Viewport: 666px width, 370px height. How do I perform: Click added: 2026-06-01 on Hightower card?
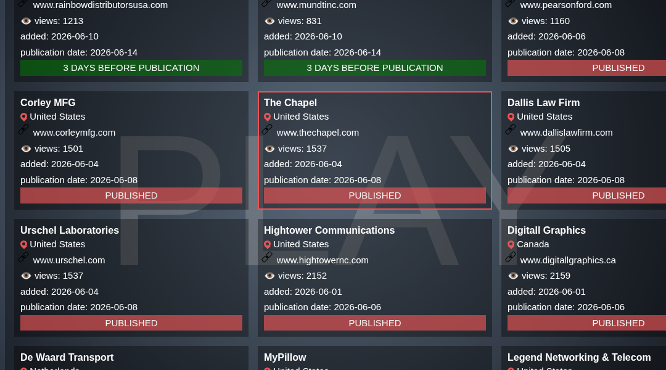click(x=303, y=292)
